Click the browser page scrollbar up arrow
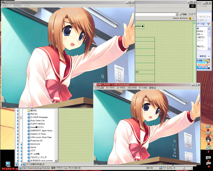The image size is (213, 171). [x=194, y=22]
